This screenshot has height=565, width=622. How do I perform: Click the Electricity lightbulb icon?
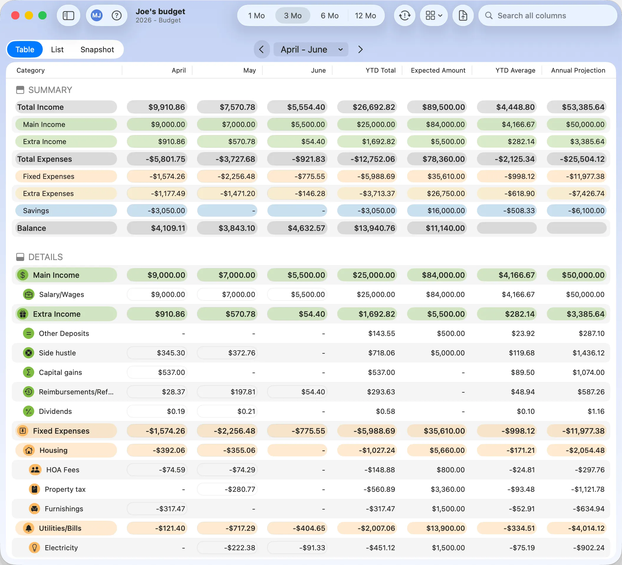[34, 547]
